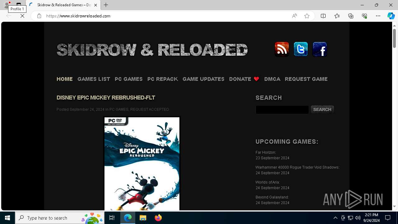Open the DMCA page
Image resolution: width=398 pixels, height=224 pixels.
coord(272,79)
